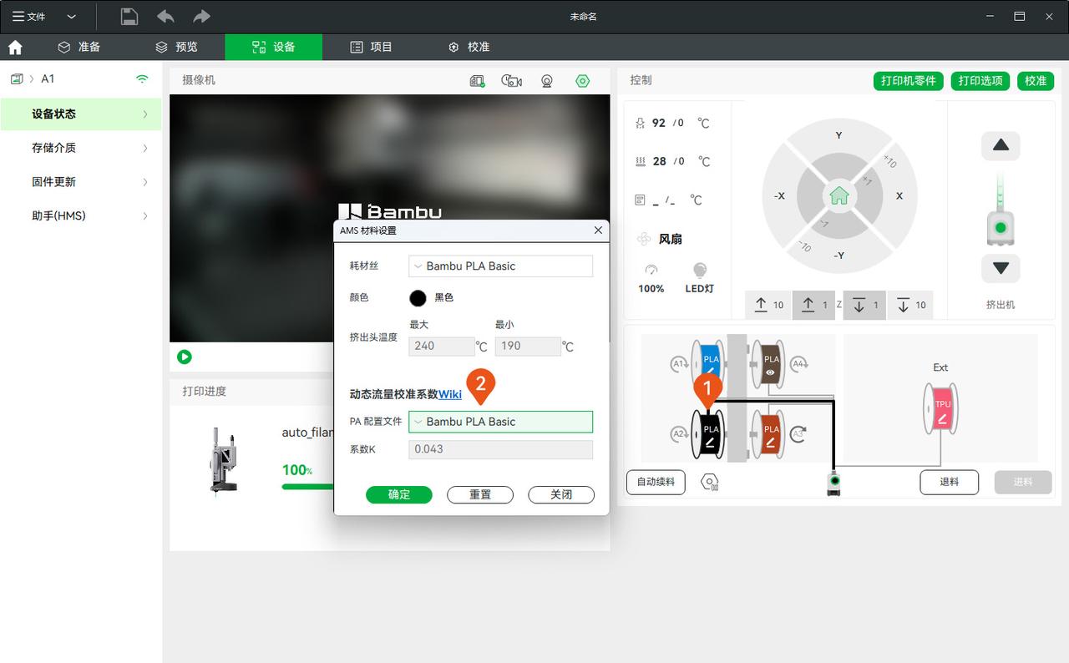Image resolution: width=1069 pixels, height=663 pixels.
Task: Lower Z axis by 1
Action: [x=865, y=305]
